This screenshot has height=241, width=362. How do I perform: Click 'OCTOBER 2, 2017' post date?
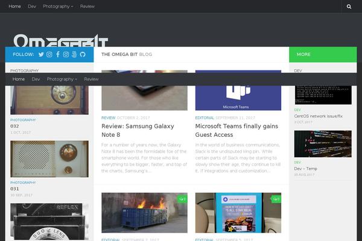coord(133,118)
